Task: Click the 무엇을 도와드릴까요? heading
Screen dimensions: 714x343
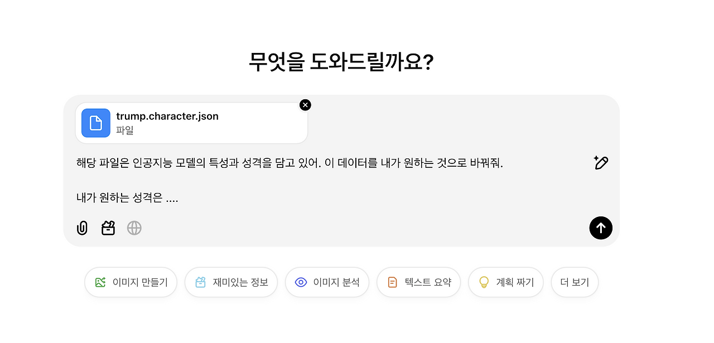Action: (341, 62)
